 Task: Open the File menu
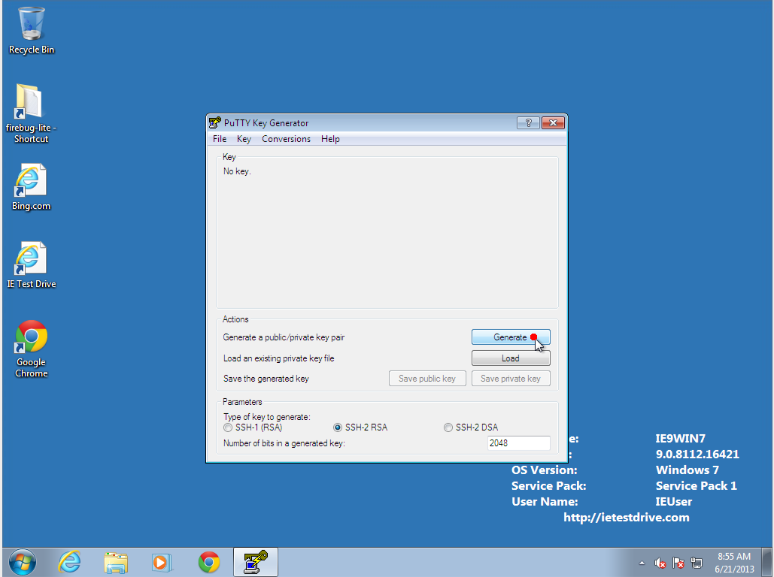pos(220,139)
